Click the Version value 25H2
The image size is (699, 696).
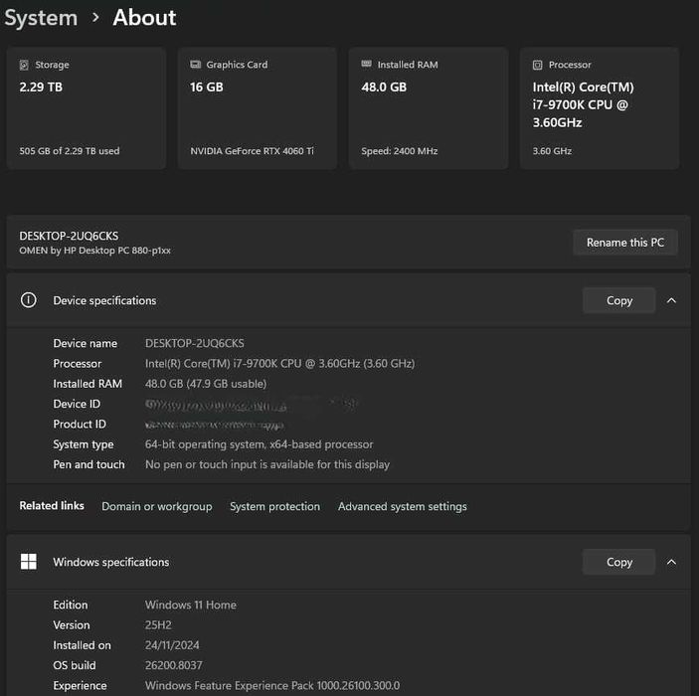pyautogui.click(x=158, y=625)
